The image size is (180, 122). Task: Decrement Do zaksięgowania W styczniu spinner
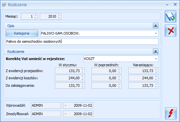coord(83,87)
